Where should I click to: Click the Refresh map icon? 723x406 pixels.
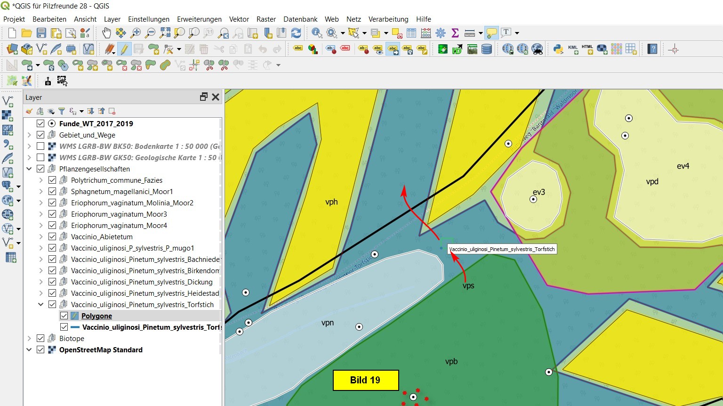click(x=296, y=33)
